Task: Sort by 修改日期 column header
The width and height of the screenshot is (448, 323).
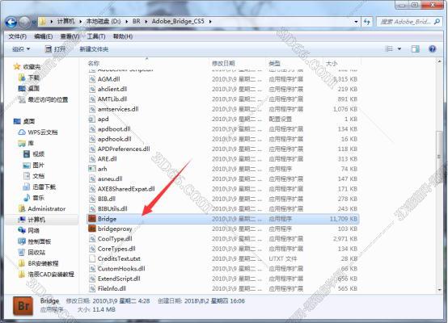Action: pyautogui.click(x=223, y=63)
